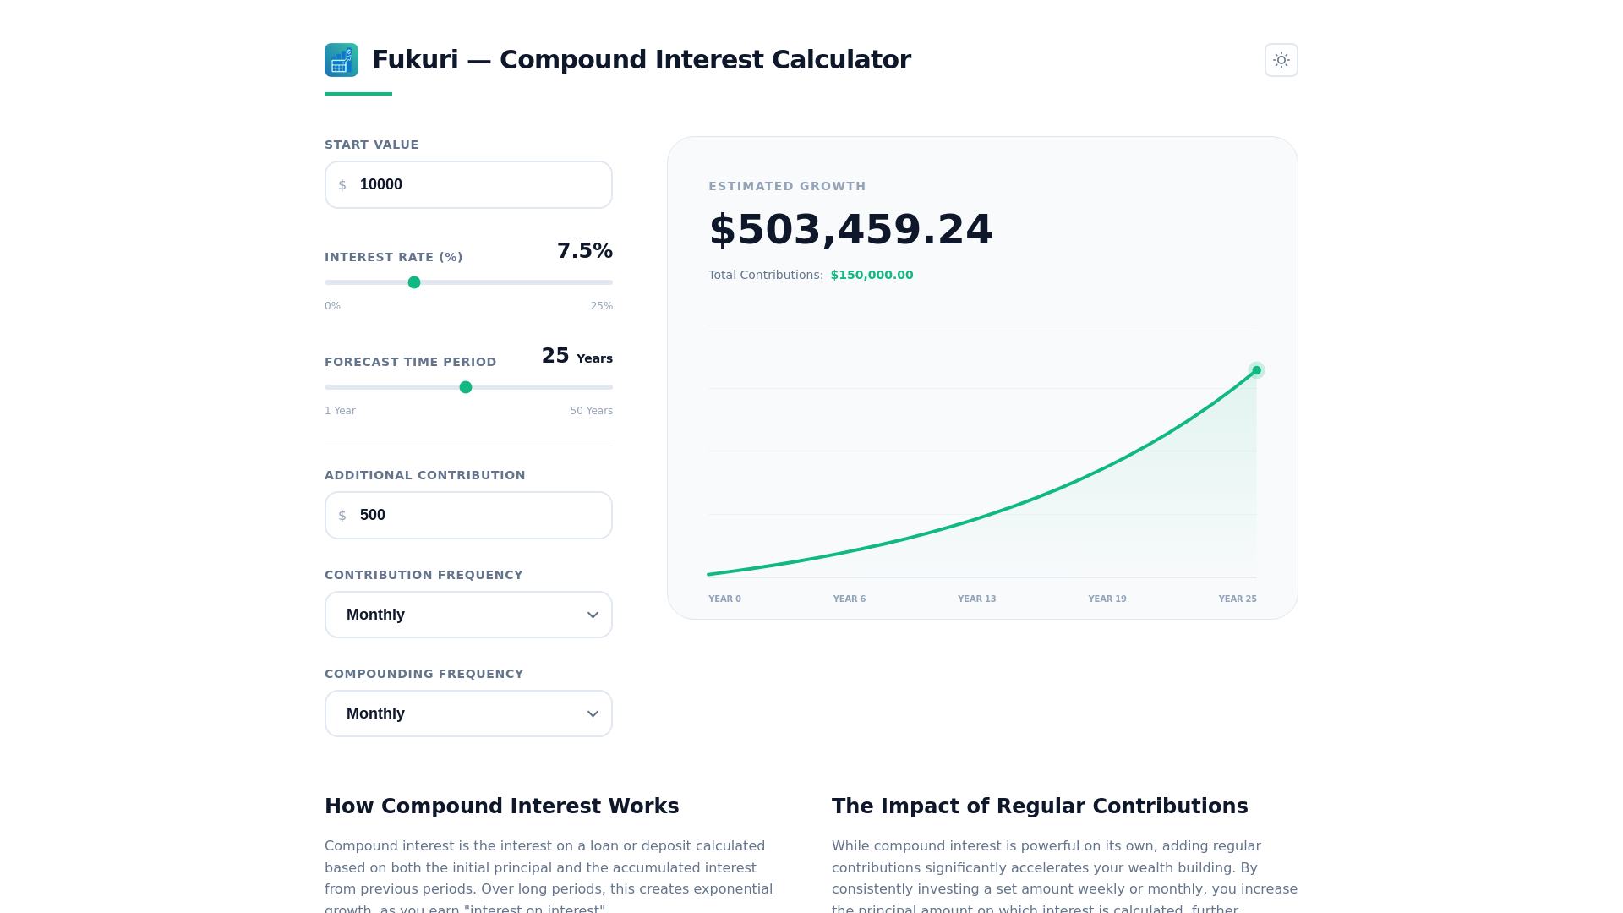Click the Forecast Time Period slider handle
Image resolution: width=1623 pixels, height=913 pixels.
click(466, 387)
